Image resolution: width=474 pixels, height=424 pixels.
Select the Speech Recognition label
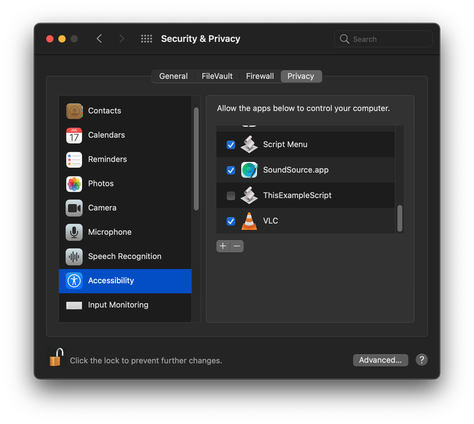pos(125,256)
